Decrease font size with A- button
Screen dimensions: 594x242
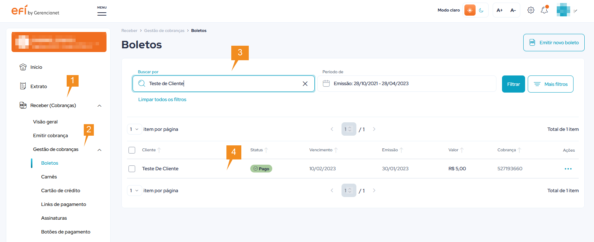pos(513,10)
